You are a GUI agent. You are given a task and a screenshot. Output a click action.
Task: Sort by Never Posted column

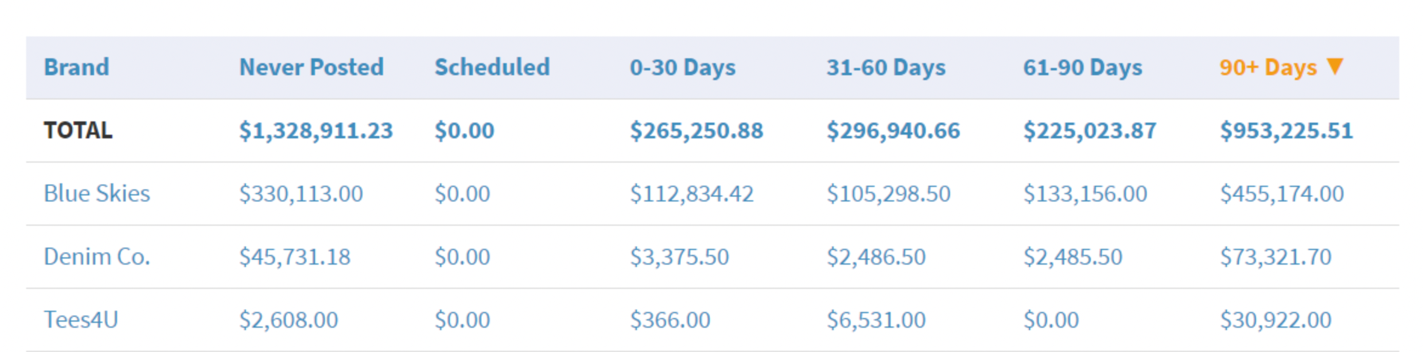pyautogui.click(x=311, y=67)
